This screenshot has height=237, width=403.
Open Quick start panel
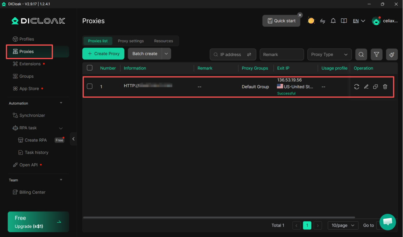pyautogui.click(x=281, y=21)
